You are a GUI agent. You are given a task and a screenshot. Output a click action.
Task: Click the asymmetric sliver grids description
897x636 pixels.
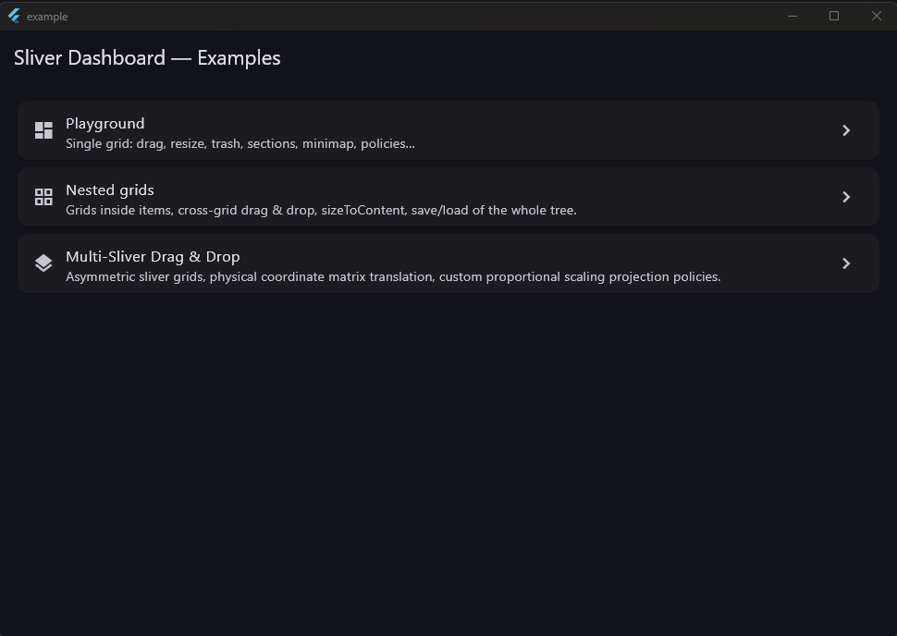tap(393, 276)
